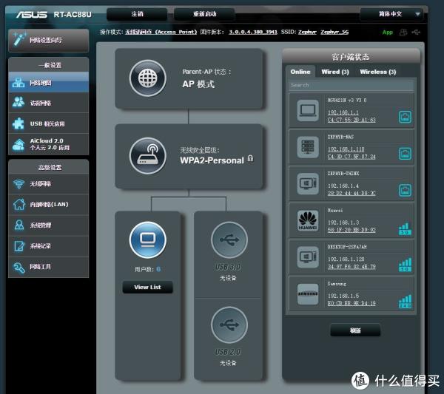This screenshot has width=444, height=394.
Task: Select 网络地图 in sidebar
Action: [48, 83]
